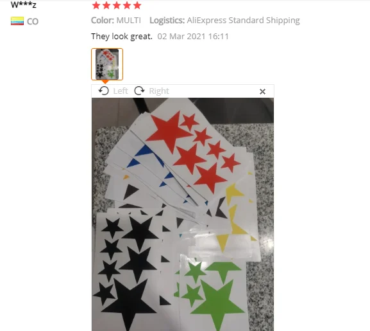This screenshot has width=370, height=331.
Task: Click the rotate left arrow icon
Action: 104,91
